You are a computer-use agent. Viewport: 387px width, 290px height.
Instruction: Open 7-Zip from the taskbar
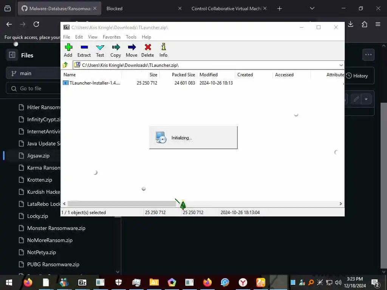82,282
